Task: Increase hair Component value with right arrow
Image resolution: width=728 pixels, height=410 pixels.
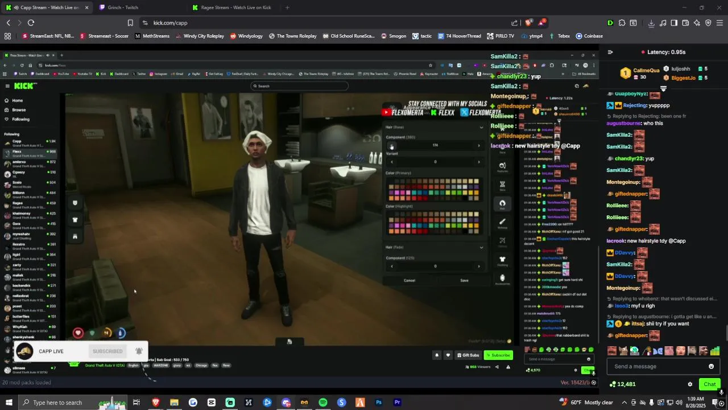Action: click(479, 145)
